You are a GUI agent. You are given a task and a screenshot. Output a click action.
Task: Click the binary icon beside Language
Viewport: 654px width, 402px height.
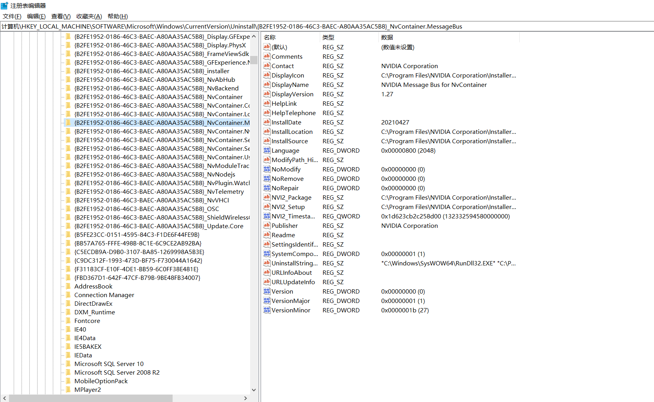point(267,150)
